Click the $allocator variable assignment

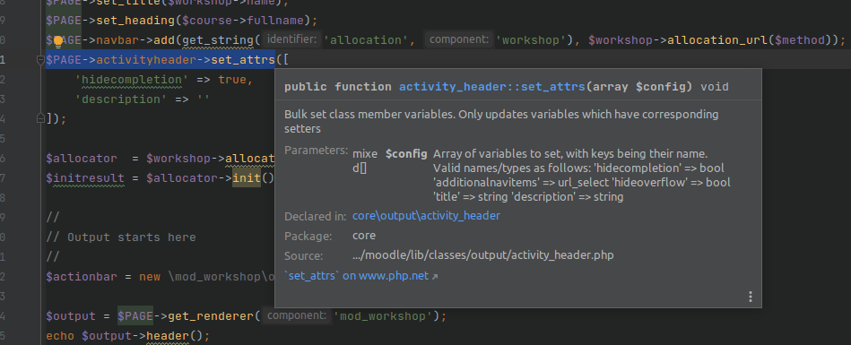(x=82, y=159)
